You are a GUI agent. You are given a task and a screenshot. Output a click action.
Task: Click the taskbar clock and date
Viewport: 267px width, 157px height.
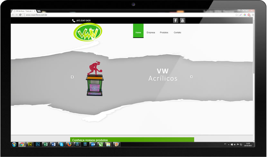tap(248, 144)
